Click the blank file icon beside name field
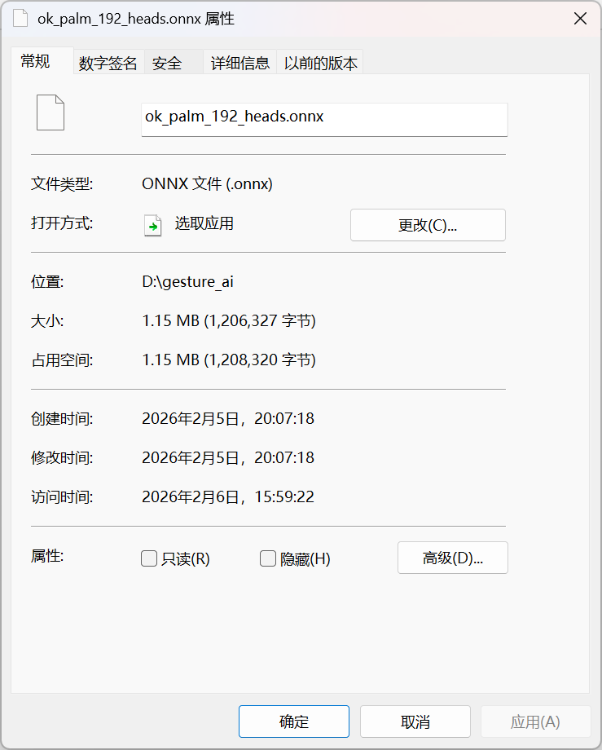Viewport: 602px width, 750px height. (x=51, y=112)
